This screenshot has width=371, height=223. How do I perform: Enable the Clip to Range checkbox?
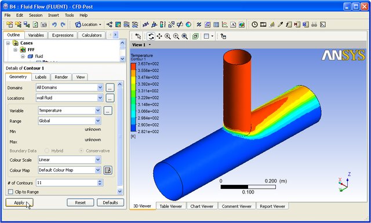[x=10, y=192]
